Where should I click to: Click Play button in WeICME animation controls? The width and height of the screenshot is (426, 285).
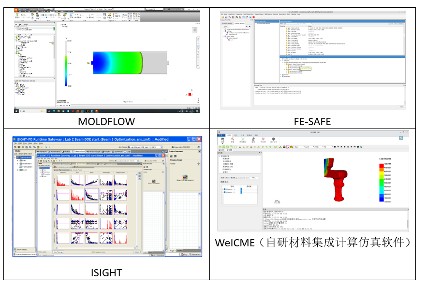345,147
